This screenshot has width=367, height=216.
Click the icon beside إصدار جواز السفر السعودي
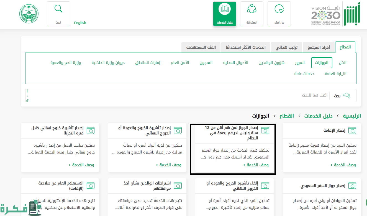(352, 186)
